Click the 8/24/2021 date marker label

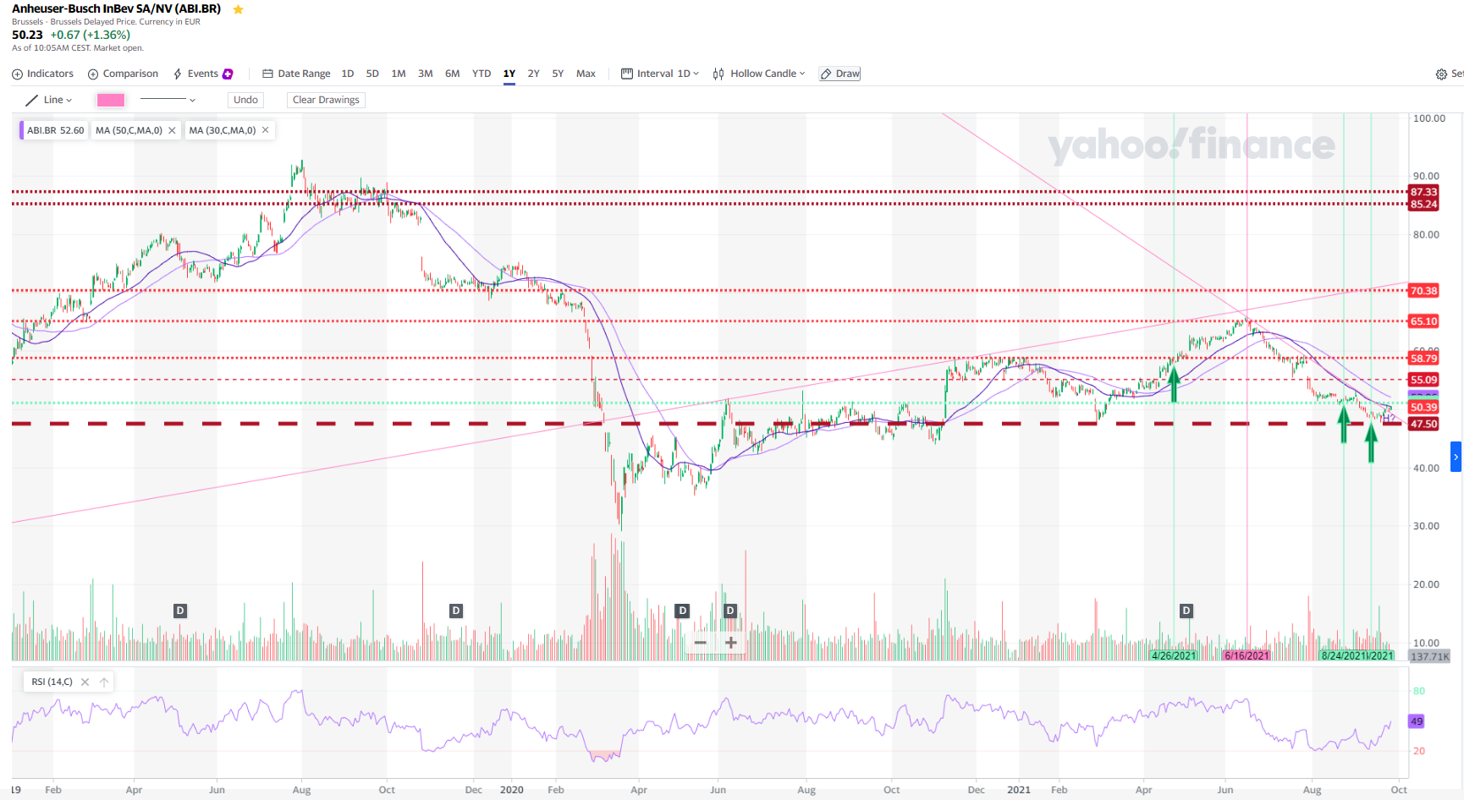pyautogui.click(x=1345, y=655)
